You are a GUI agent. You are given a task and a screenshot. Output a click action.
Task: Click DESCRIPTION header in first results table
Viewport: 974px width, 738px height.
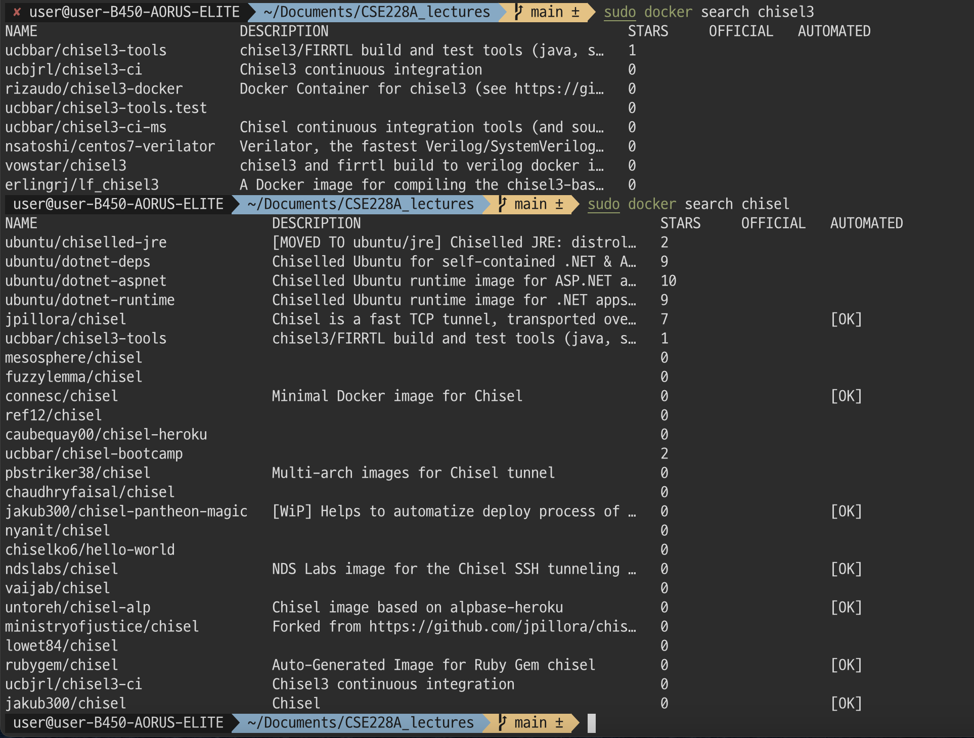click(x=284, y=31)
